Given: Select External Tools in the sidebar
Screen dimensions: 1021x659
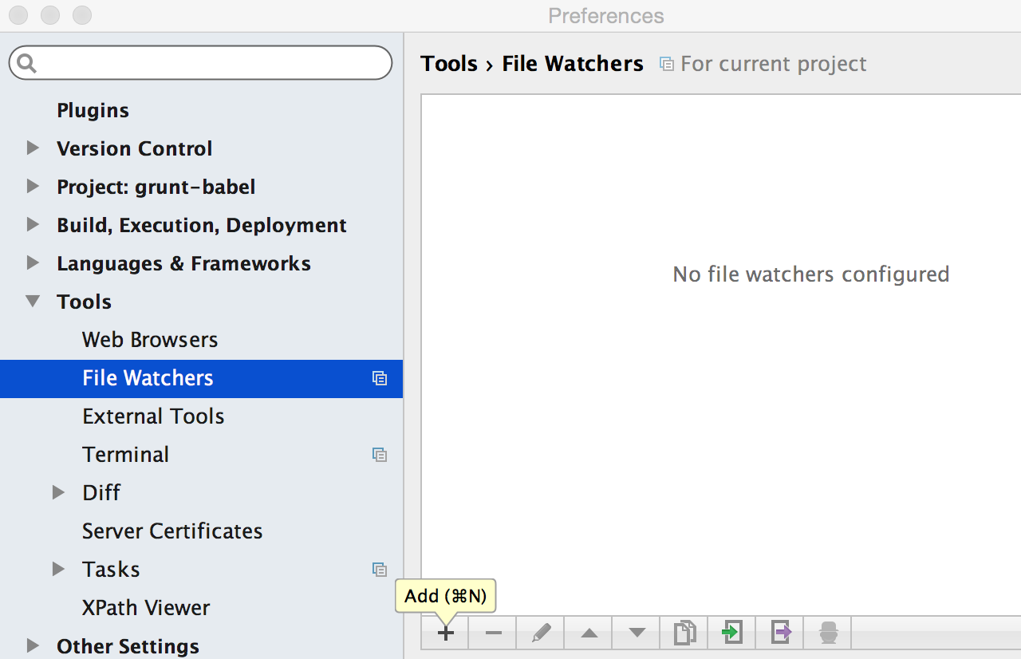Looking at the screenshot, I should pyautogui.click(x=153, y=416).
